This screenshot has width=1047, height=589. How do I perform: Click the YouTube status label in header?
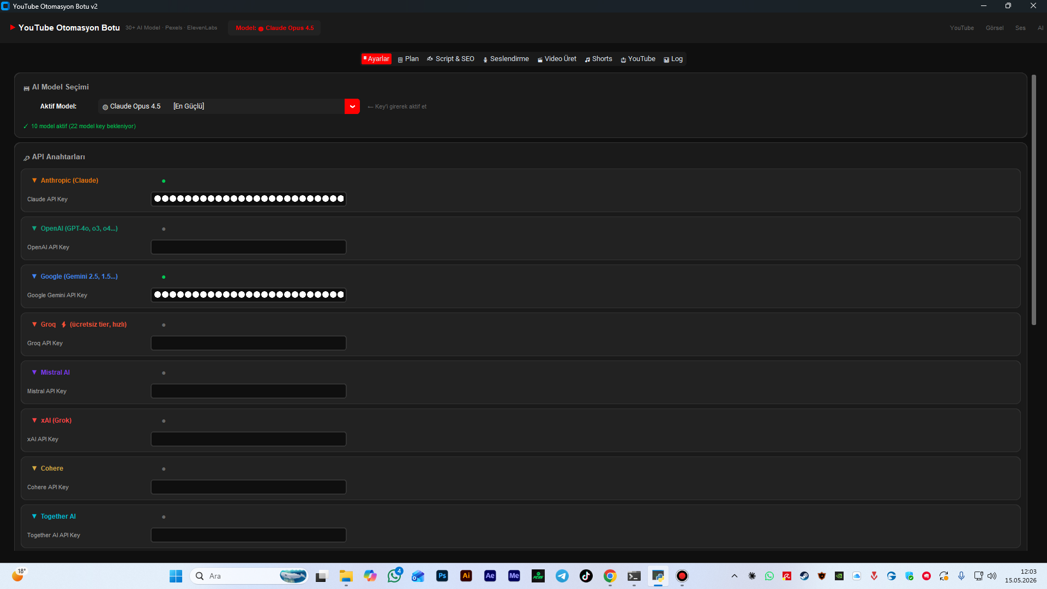point(961,28)
